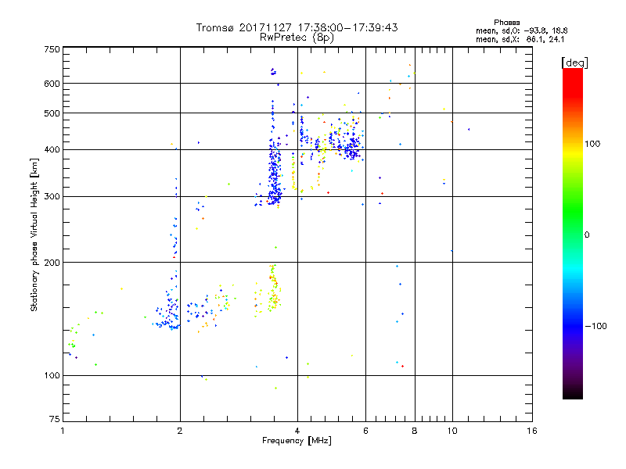Image resolution: width=626 pixels, height=469 pixels.
Task: Click the 'Phases' header text
Action: 506,23
